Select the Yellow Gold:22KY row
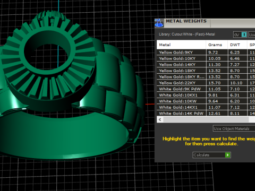This screenshot has height=191, width=255. point(206,83)
